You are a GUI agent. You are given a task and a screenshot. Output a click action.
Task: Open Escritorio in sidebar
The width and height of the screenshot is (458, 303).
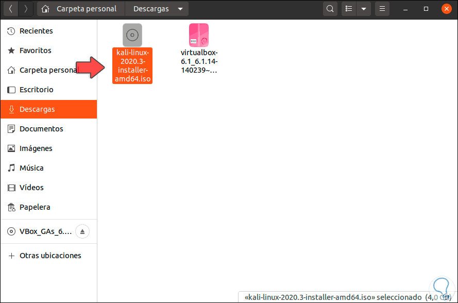point(48,90)
